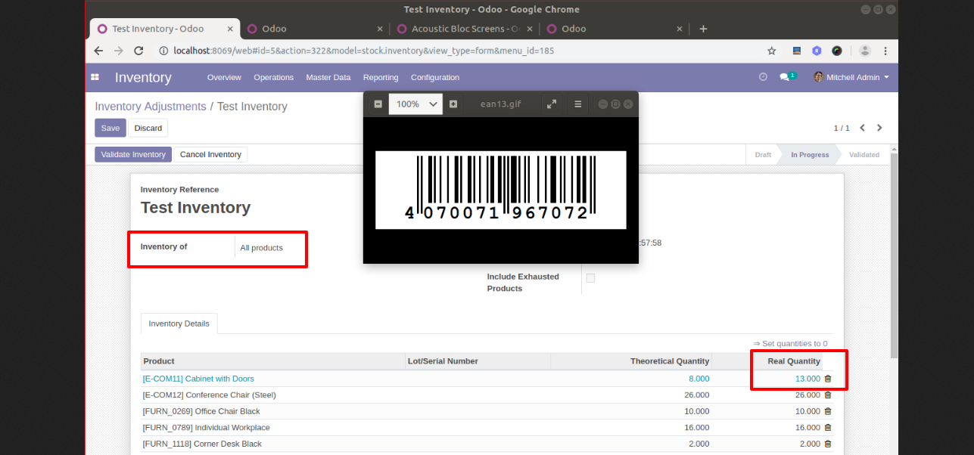Click the Cancel Inventory button
Image resolution: width=974 pixels, height=455 pixels.
tap(210, 154)
